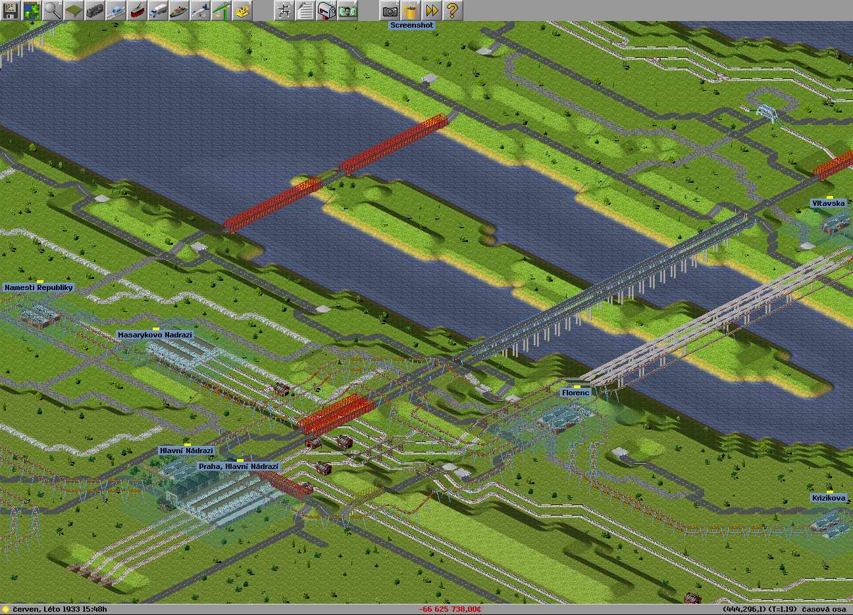Open the mailbox messages icon
853x615 pixels.
(326, 11)
